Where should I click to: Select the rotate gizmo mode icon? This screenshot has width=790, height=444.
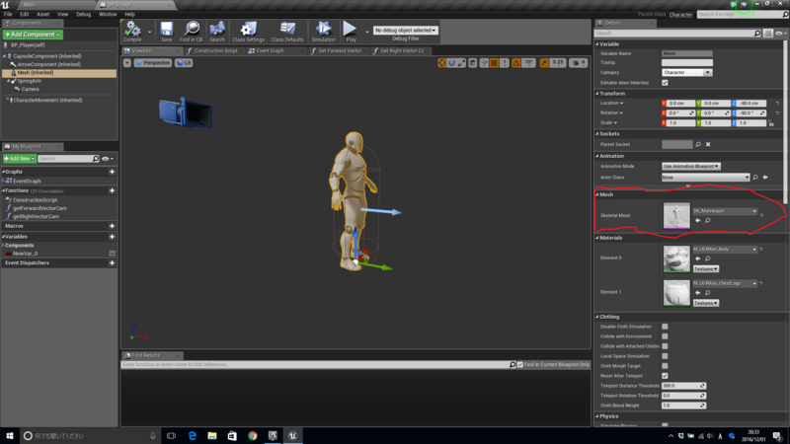pos(451,63)
